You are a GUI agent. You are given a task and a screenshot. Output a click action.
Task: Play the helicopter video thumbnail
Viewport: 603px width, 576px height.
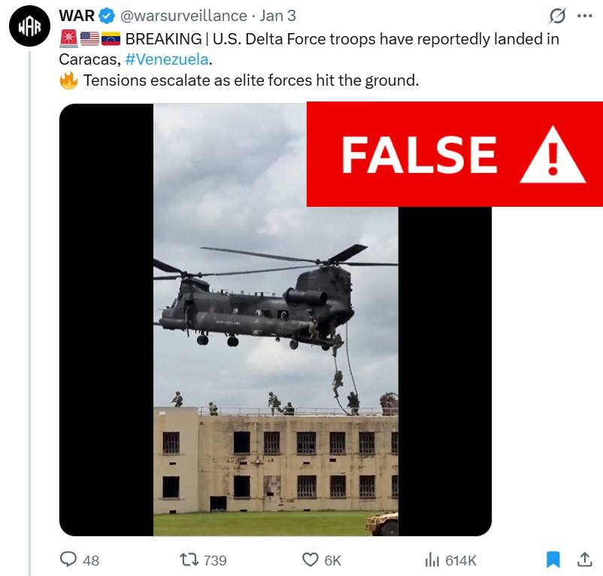point(276,320)
